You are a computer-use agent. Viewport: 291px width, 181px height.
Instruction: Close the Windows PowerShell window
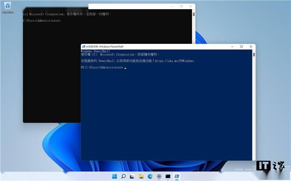click(x=251, y=47)
